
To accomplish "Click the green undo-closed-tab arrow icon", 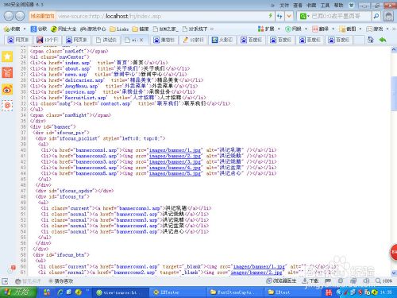I will point(383,40).
